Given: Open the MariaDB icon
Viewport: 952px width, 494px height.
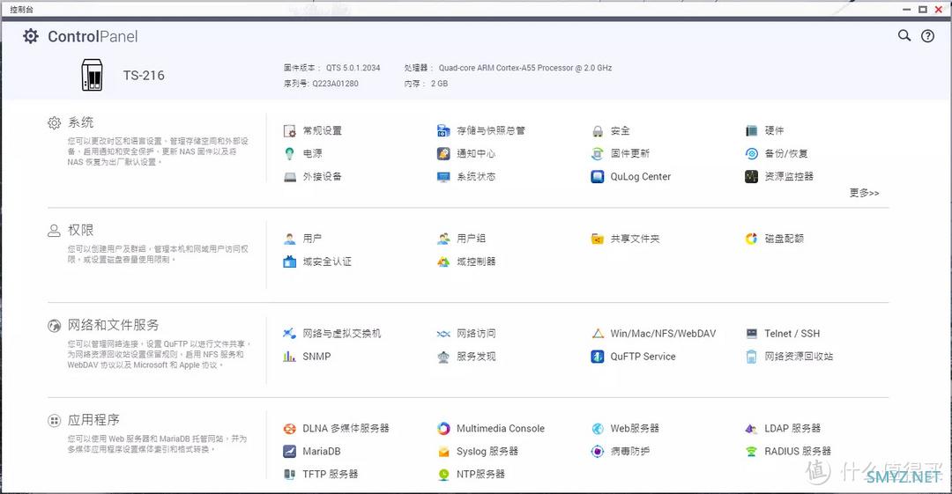Looking at the screenshot, I should point(290,451).
